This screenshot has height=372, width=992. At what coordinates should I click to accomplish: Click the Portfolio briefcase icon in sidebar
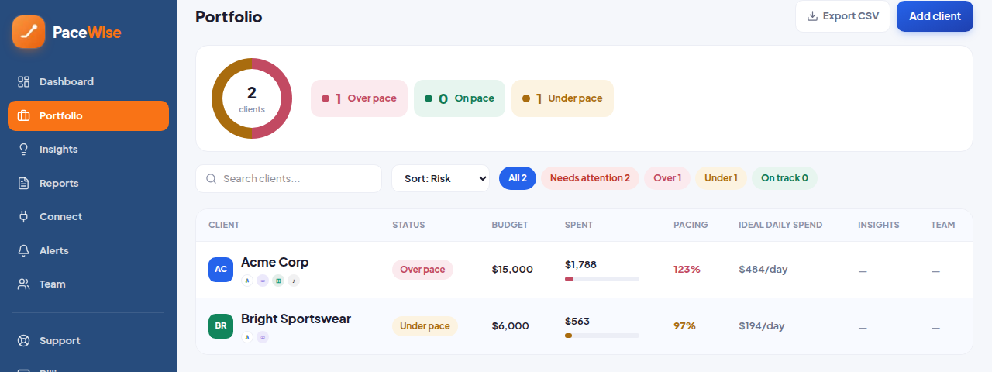(24, 115)
